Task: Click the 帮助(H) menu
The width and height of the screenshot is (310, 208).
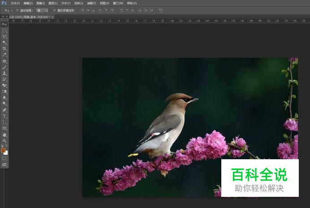Action: [x=132, y=3]
